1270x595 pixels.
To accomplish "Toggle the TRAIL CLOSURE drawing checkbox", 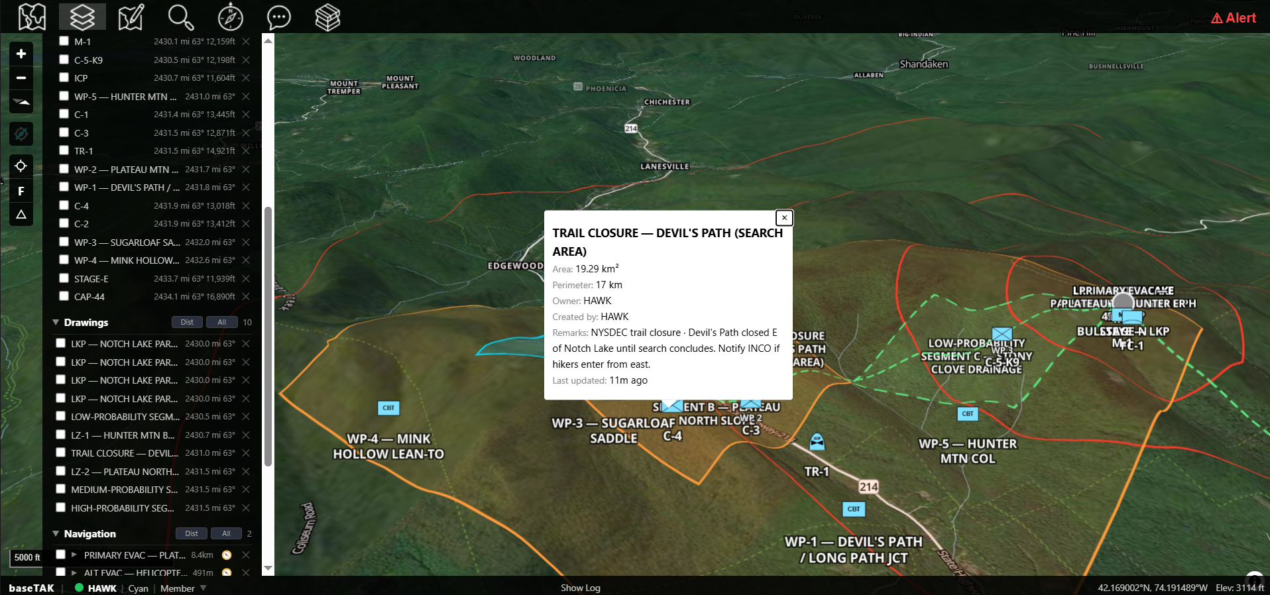I will [x=60, y=453].
